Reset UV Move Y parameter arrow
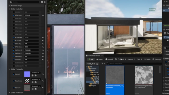The height and width of the screenshot is (95, 169). (x=43, y=53)
